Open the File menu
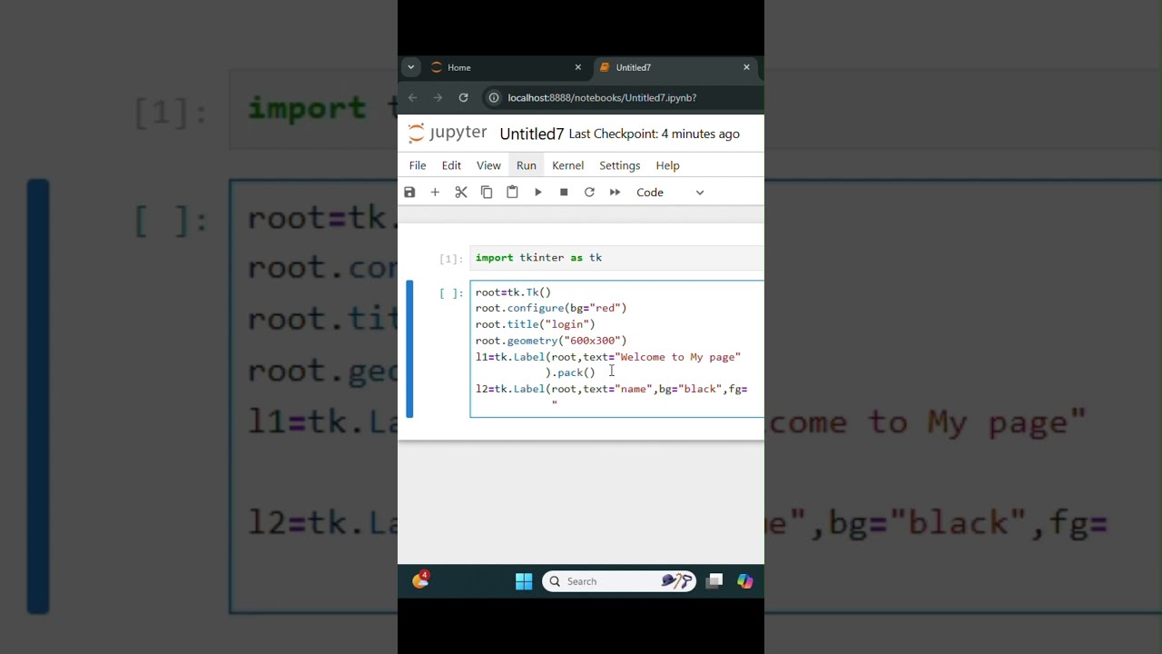 click(418, 165)
